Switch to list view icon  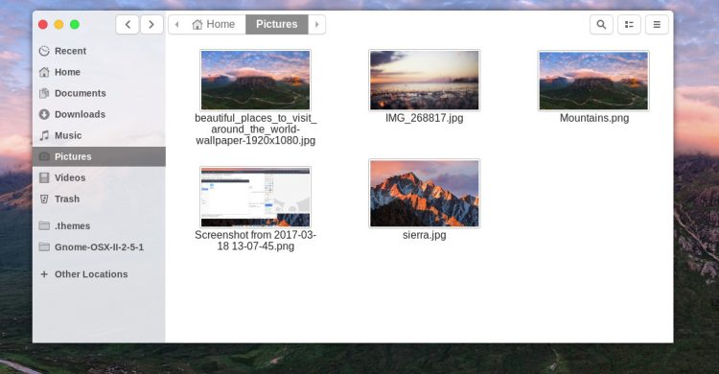pos(629,24)
